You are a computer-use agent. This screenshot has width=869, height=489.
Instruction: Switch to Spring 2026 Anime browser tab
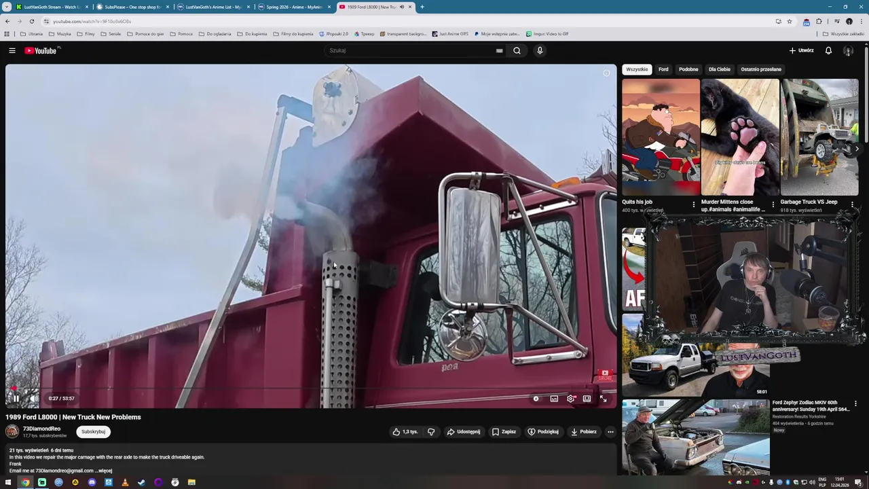(294, 7)
